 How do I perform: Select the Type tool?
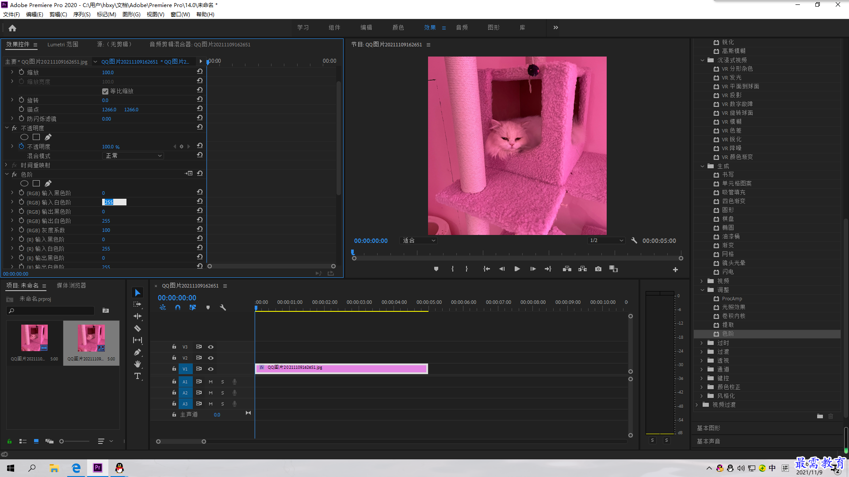point(138,376)
